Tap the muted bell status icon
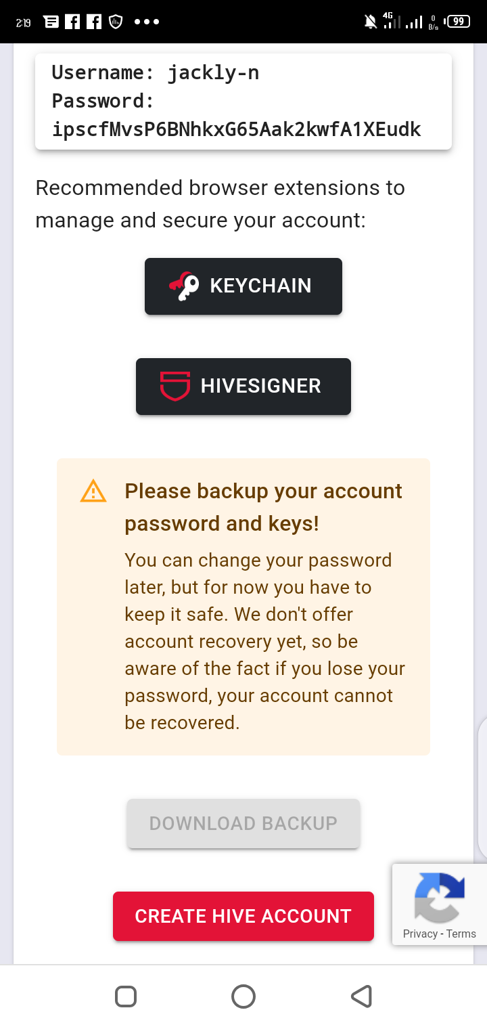This screenshot has height=1029, width=487. [x=371, y=22]
